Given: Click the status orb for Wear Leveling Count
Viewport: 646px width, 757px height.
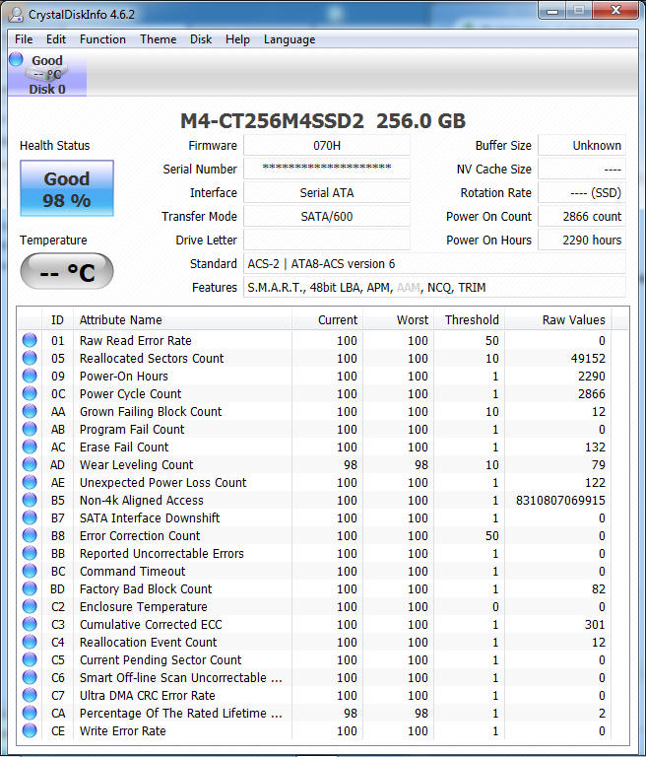Looking at the screenshot, I should [x=30, y=464].
